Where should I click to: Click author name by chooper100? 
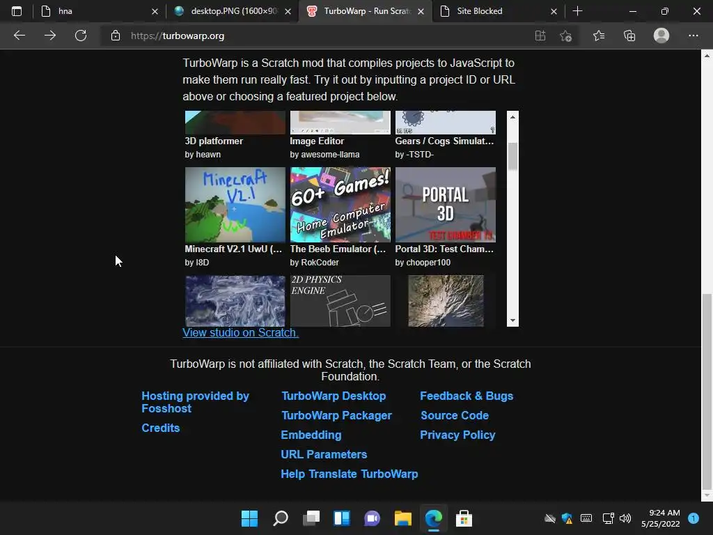click(x=423, y=263)
